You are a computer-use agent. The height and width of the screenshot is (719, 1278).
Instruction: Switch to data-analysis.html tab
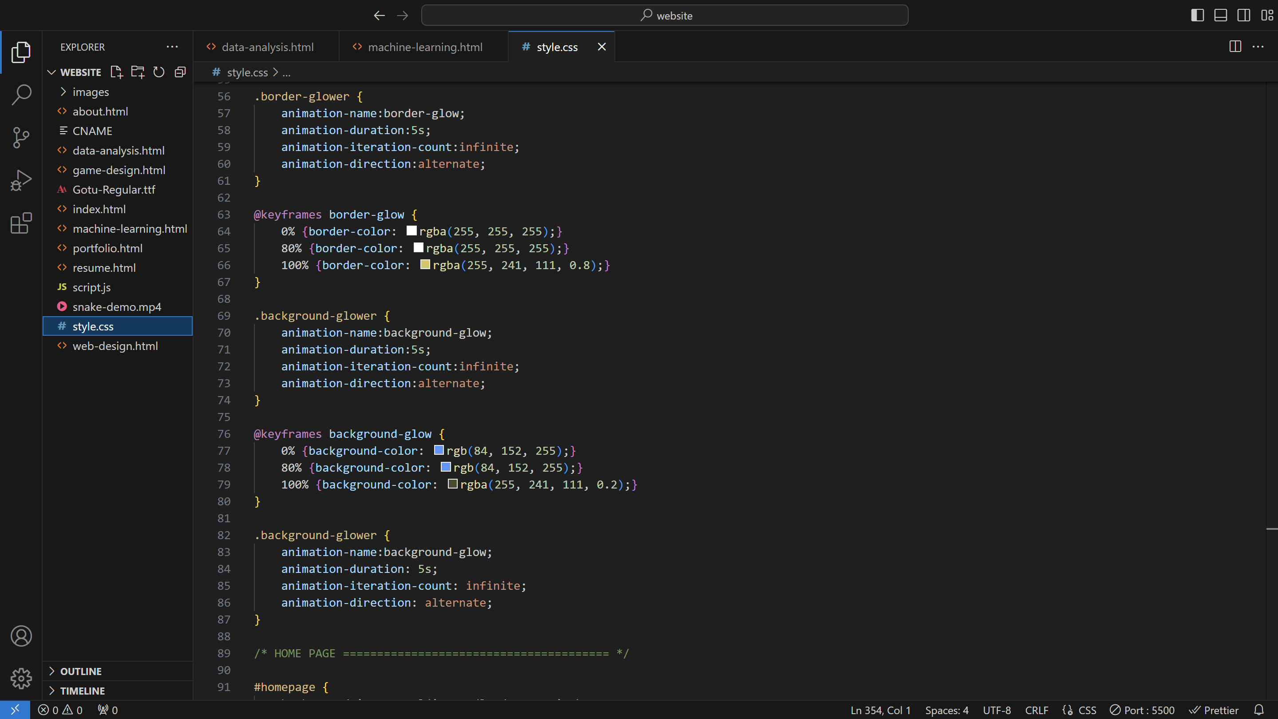266,47
